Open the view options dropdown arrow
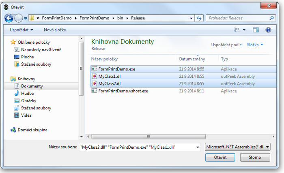Screen dimensions: 284x173 (x=244, y=30)
